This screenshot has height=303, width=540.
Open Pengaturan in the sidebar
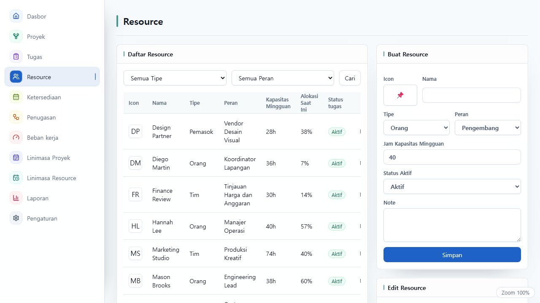pyautogui.click(x=52, y=218)
